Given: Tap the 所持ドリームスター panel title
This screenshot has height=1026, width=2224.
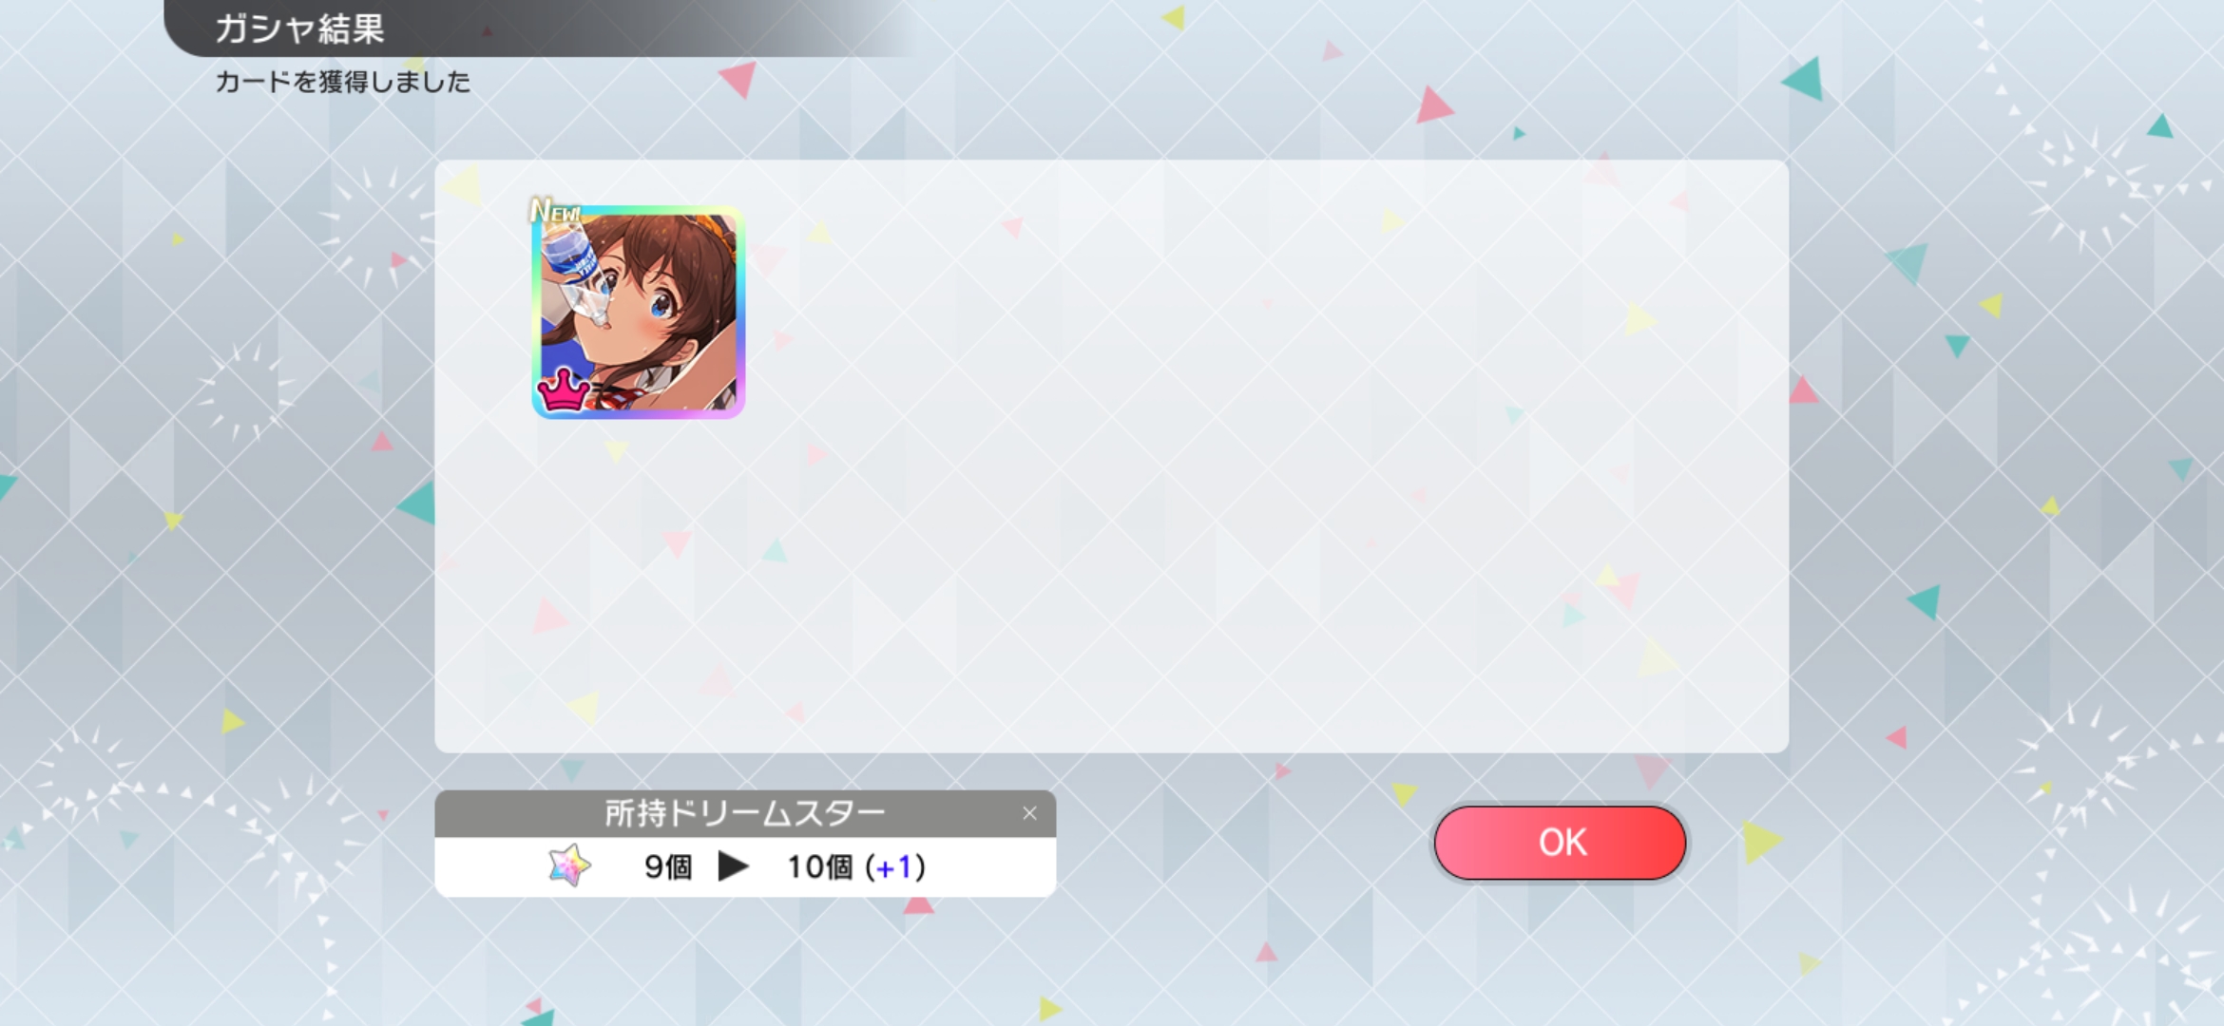Looking at the screenshot, I should tap(744, 813).
